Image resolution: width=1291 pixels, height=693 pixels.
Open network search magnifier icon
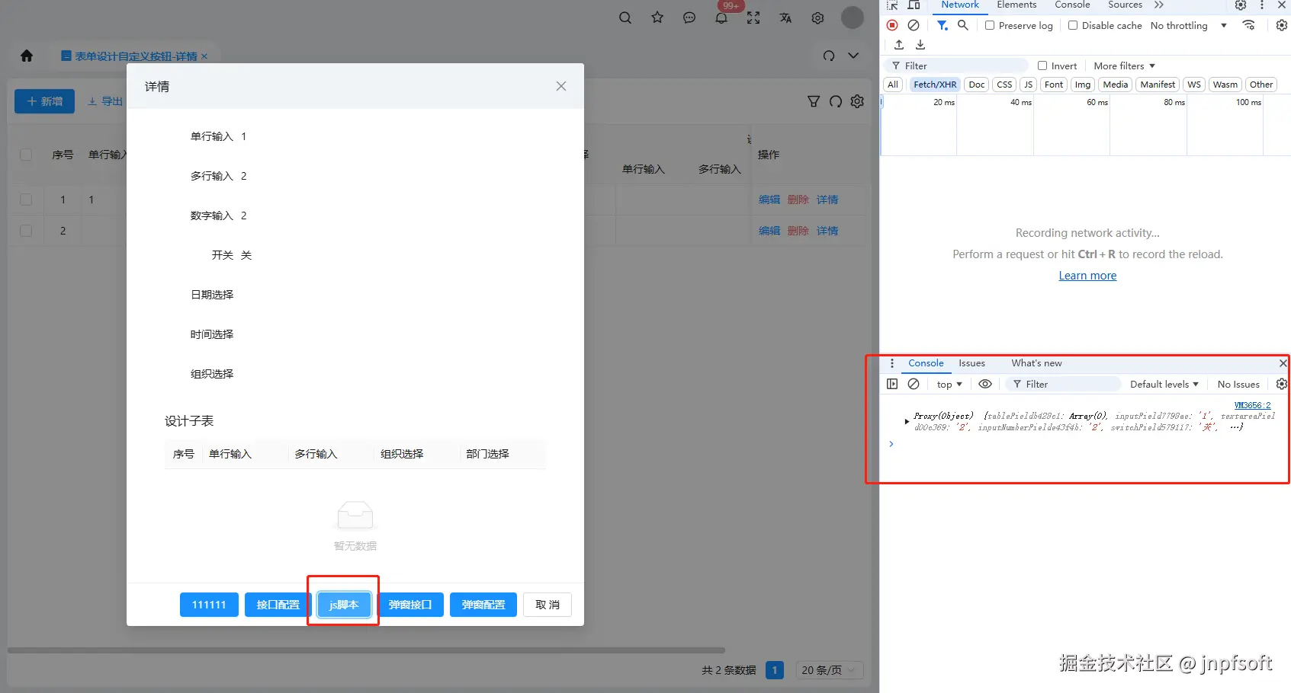963,25
